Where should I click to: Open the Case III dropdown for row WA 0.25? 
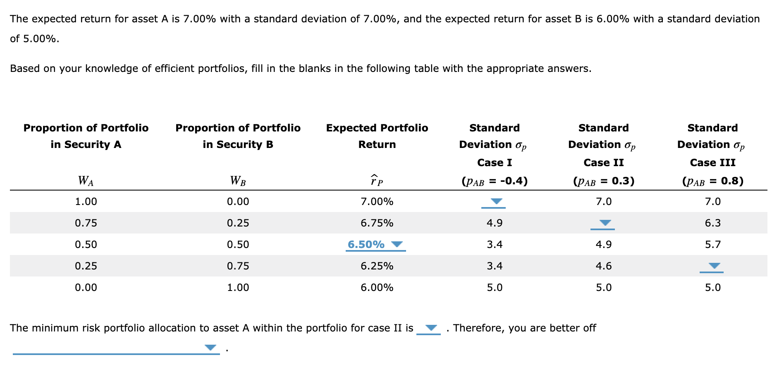coord(713,266)
